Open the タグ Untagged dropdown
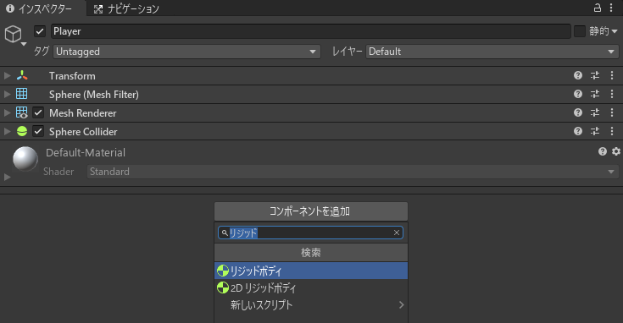The width and height of the screenshot is (623, 323). point(186,52)
